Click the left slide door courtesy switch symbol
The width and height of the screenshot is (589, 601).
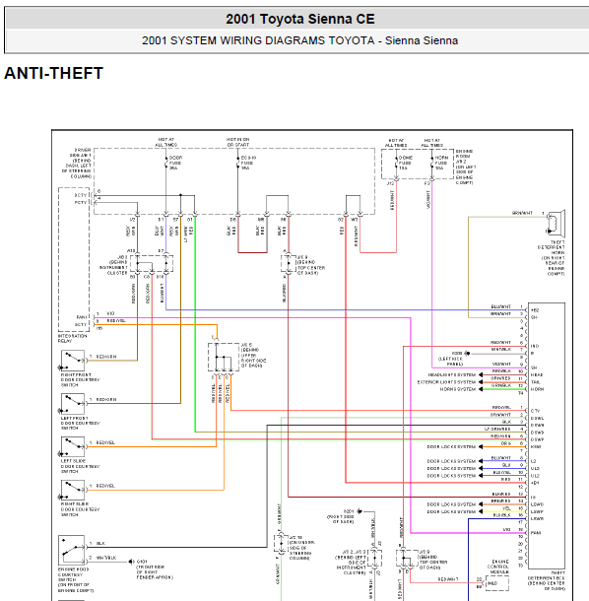coord(73,446)
